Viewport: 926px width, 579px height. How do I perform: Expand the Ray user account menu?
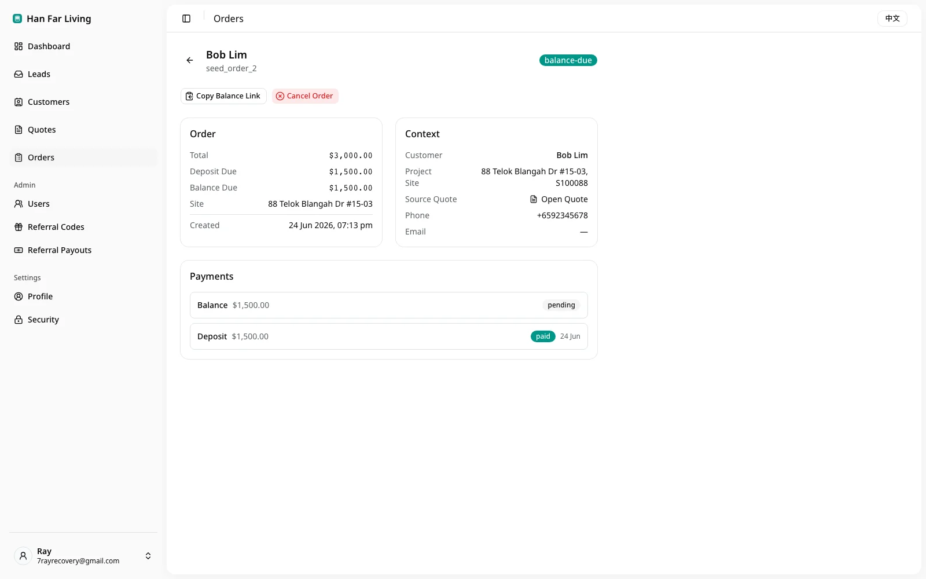(x=83, y=556)
